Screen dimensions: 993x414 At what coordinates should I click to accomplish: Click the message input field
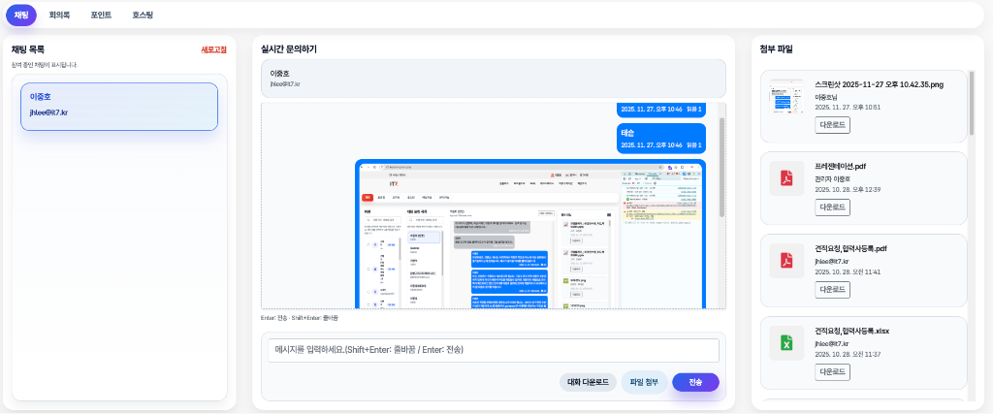494,350
